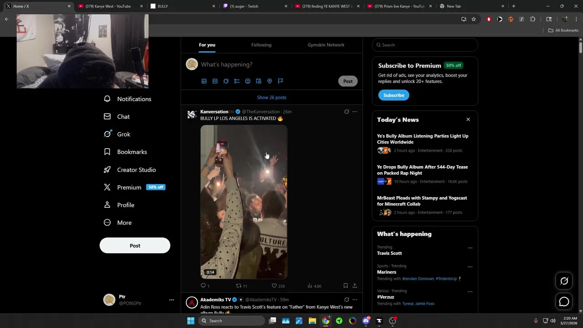
Task: Schedule post calendar icon
Action: tap(259, 81)
